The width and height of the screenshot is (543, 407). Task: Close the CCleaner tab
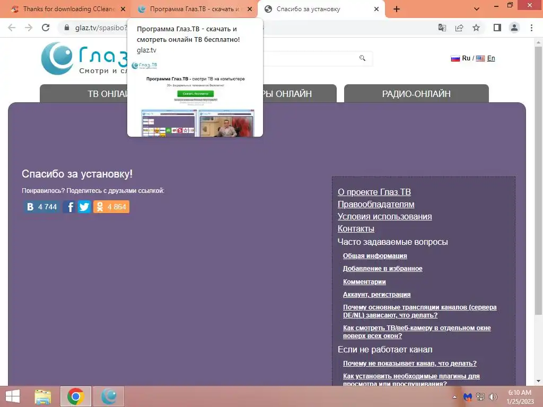point(123,10)
